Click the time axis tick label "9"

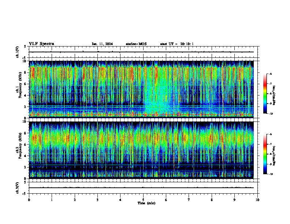[234, 200]
